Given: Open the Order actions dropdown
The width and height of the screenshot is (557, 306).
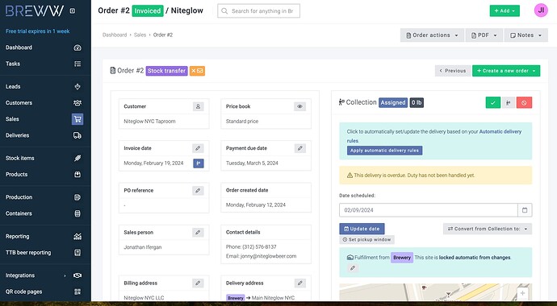Looking at the screenshot, I should point(432,35).
